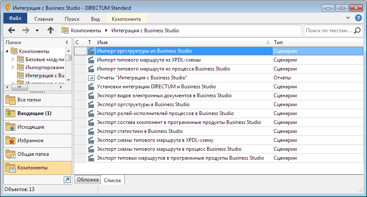367x197 pixels.
Task: Click the Forward navigation arrow
Action: [26, 30]
